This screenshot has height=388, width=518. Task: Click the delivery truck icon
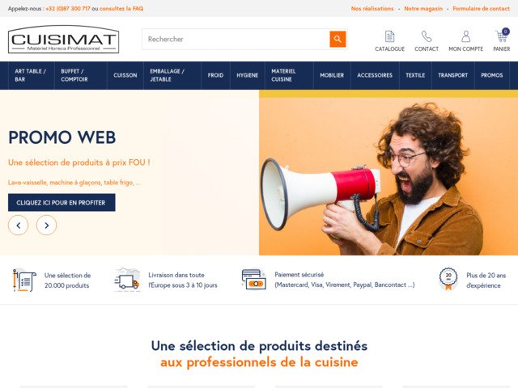pyautogui.click(x=126, y=280)
